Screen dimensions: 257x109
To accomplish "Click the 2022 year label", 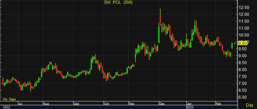I will [7, 107].
